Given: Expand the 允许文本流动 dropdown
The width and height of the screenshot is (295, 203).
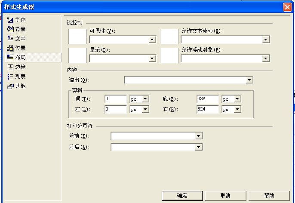Looking at the screenshot, I should [x=265, y=40].
